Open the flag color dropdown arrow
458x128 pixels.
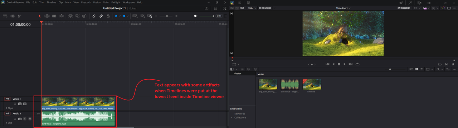120,16
